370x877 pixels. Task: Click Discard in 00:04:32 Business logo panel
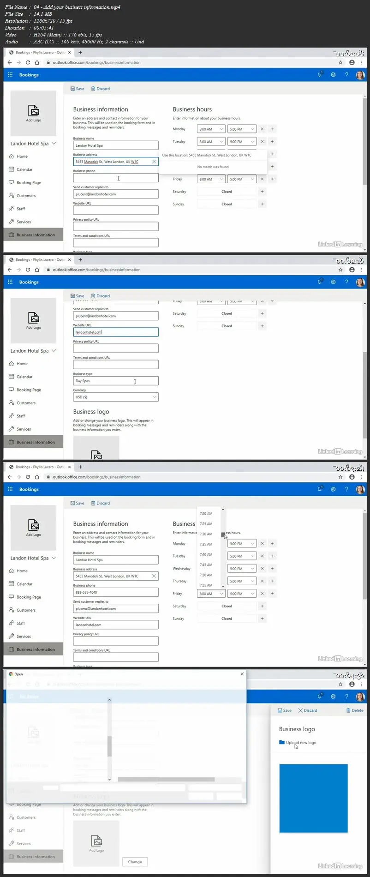click(308, 710)
